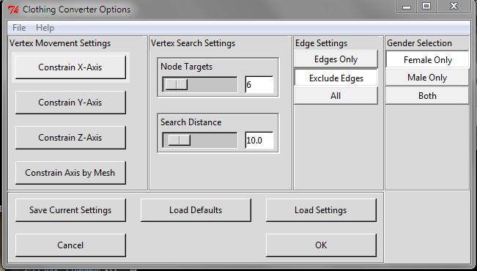477x271 pixels.
Task: Click the Cancel button
Action: [x=70, y=245]
